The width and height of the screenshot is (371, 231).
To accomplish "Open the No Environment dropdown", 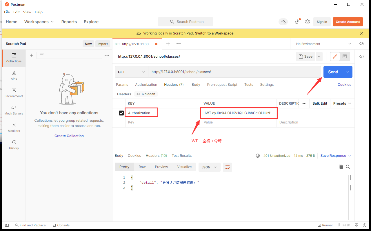I will pyautogui.click(x=323, y=44).
